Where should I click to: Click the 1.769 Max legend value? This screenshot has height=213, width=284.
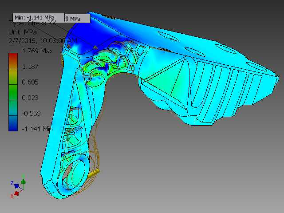click(x=37, y=51)
